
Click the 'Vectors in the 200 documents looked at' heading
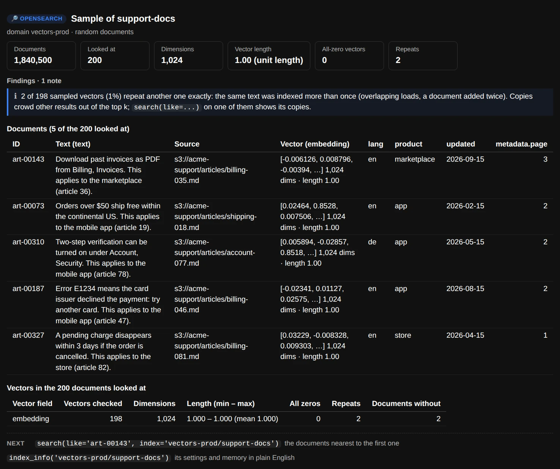tap(76, 388)
